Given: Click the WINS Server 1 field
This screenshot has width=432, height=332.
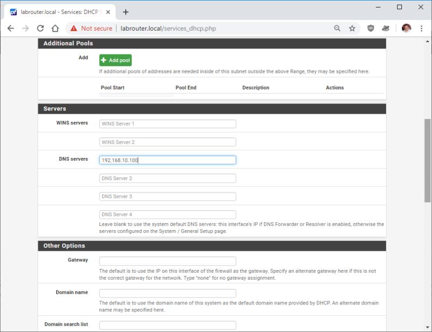Looking at the screenshot, I should (167, 123).
